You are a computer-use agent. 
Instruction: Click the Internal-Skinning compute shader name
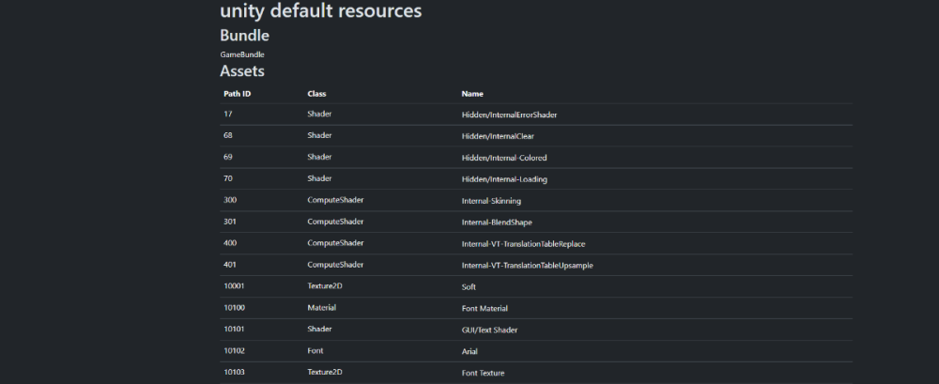tap(491, 201)
